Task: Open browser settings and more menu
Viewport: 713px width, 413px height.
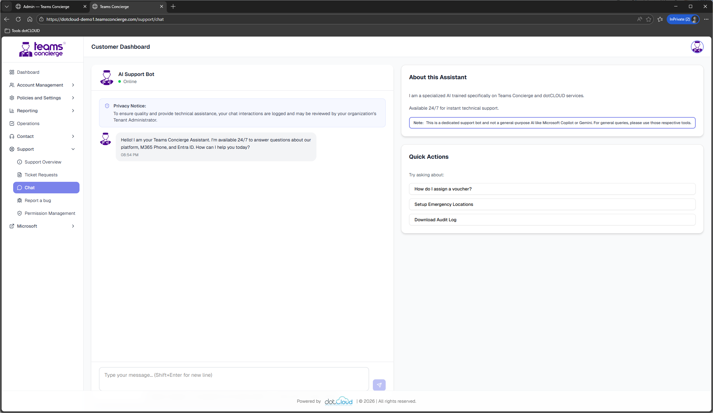Action: 706,19
